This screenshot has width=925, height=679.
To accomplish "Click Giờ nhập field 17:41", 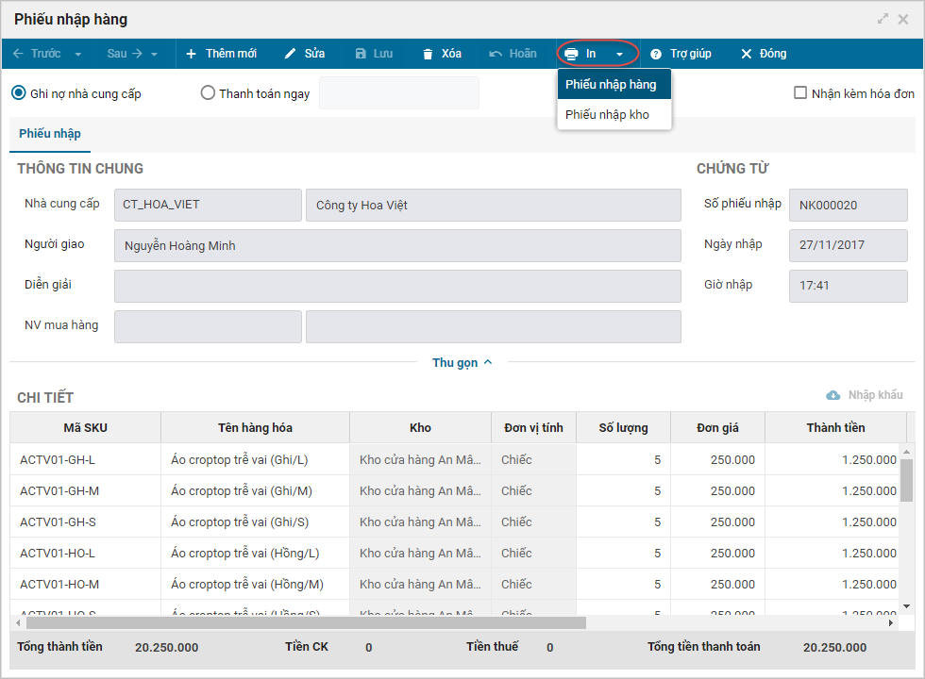I will click(x=849, y=287).
